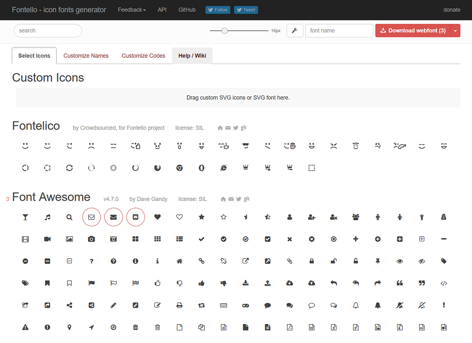Pick the checkered flag icon
The width and height of the screenshot is (472, 343).
135,283
